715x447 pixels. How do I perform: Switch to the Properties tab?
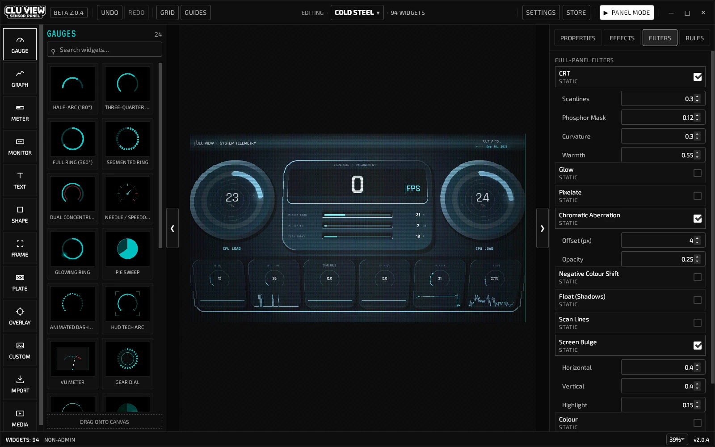578,38
